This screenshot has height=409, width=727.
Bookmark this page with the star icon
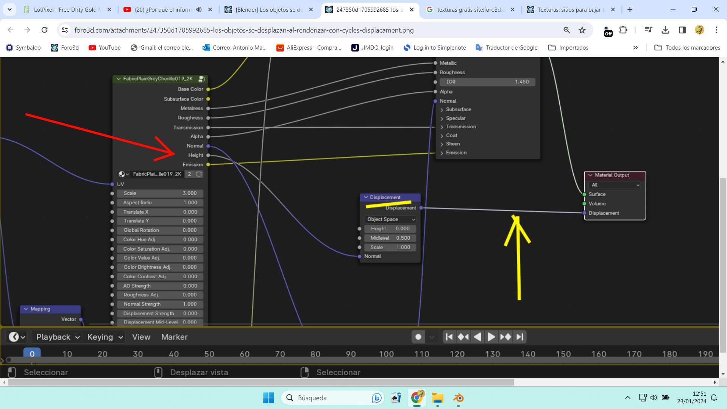pyautogui.click(x=582, y=30)
